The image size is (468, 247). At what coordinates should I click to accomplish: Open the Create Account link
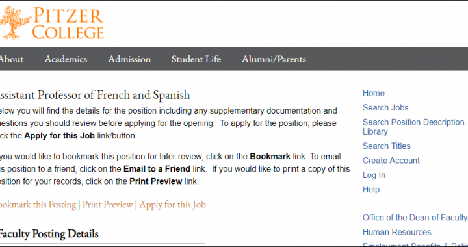click(x=391, y=161)
